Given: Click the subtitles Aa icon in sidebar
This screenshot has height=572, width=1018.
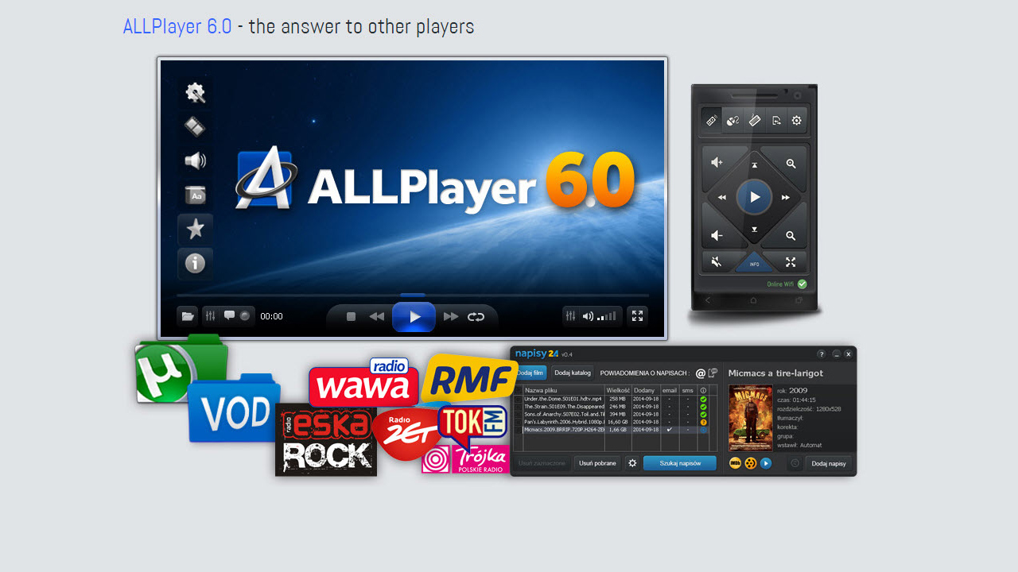Looking at the screenshot, I should point(195,195).
